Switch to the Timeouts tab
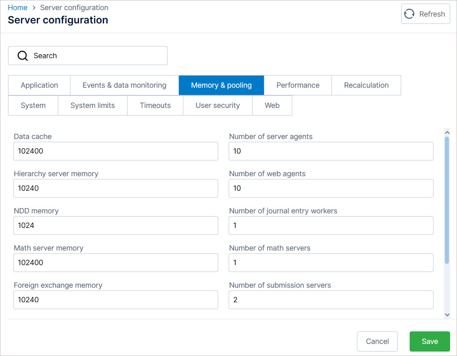The width and height of the screenshot is (457, 356). pos(155,105)
